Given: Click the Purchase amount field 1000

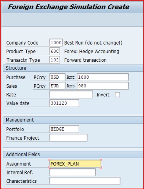Looking at the screenshot, I should [103, 77].
